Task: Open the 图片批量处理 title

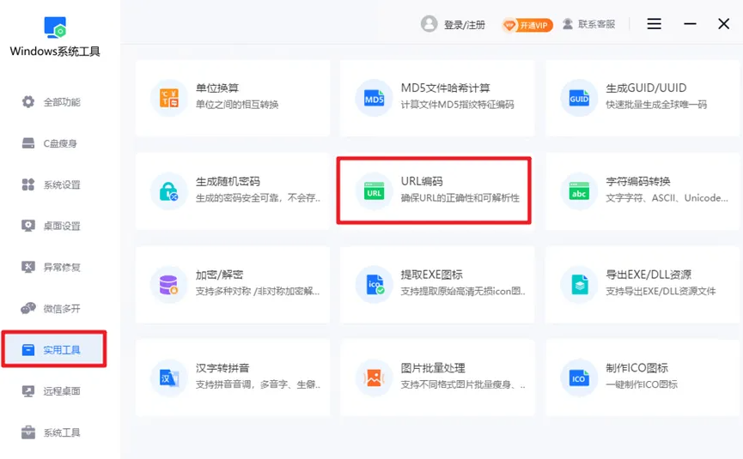Action: (x=433, y=368)
